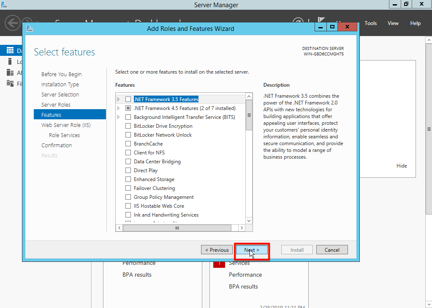432x308 pixels.
Task: Select the Local Server icon in sidebar
Action: tap(10, 61)
